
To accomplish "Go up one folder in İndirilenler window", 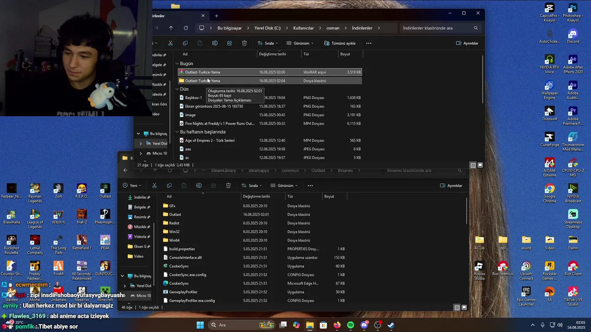I will pos(171,28).
